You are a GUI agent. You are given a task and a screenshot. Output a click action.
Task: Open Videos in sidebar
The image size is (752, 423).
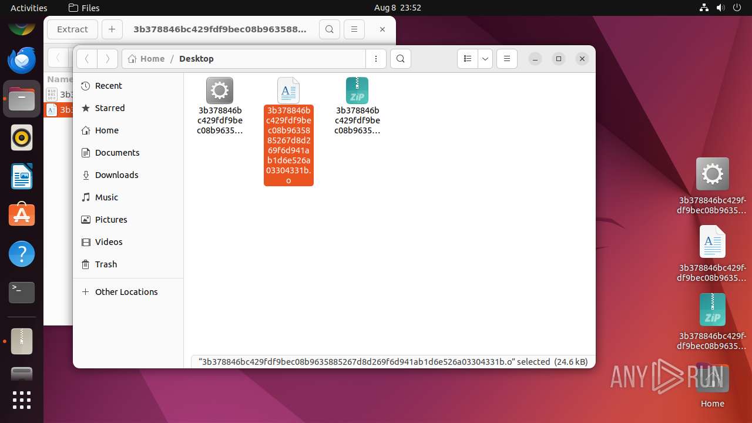128,242
